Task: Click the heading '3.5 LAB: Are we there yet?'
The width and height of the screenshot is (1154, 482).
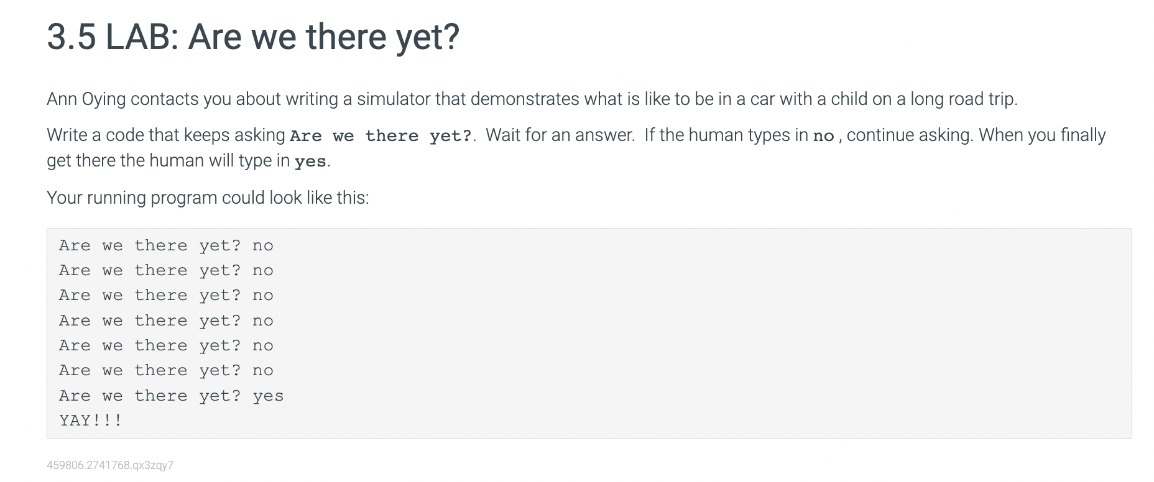Action: pyautogui.click(x=253, y=37)
